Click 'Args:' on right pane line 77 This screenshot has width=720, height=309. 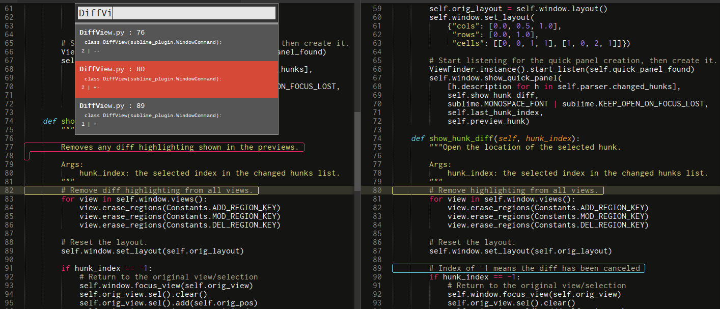point(440,164)
